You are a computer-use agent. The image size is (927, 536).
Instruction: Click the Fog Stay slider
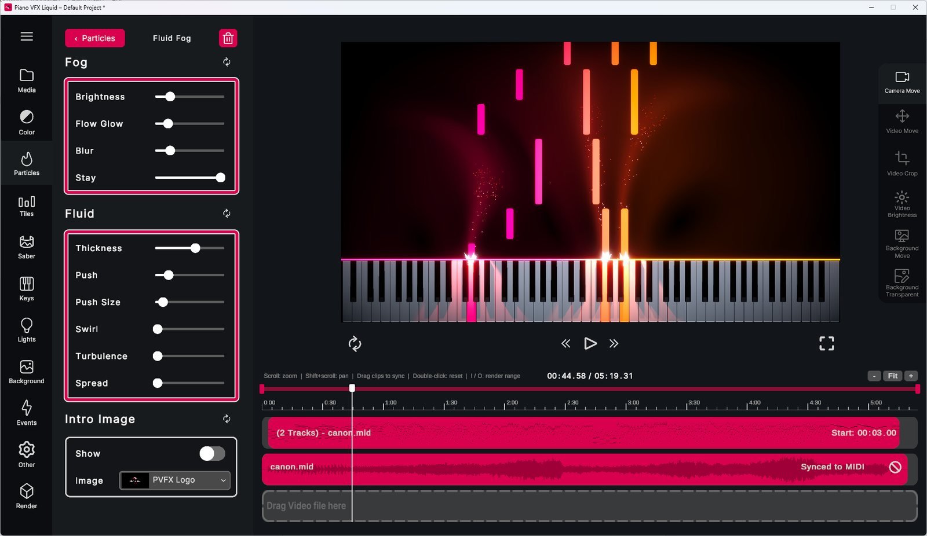(x=189, y=178)
